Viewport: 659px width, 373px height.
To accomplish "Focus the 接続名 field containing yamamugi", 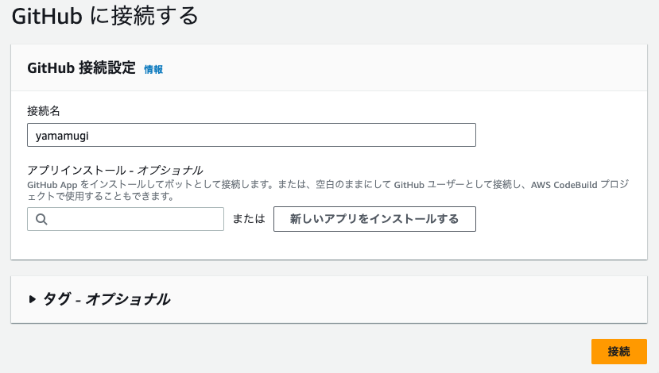I will [x=251, y=135].
